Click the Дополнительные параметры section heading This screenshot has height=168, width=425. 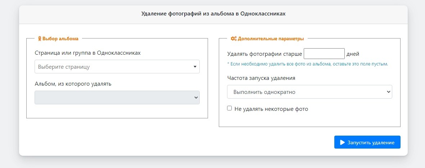[x=271, y=38]
